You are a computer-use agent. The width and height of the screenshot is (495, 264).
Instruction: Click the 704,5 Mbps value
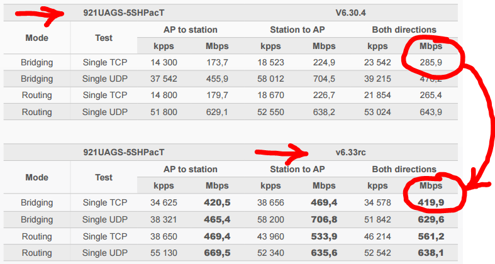pyautogui.click(x=324, y=79)
